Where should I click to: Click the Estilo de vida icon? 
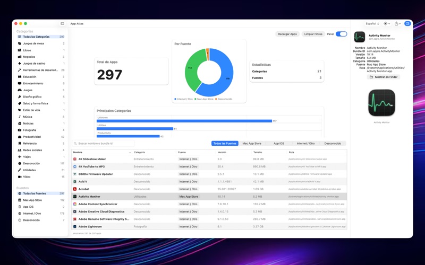20,110
